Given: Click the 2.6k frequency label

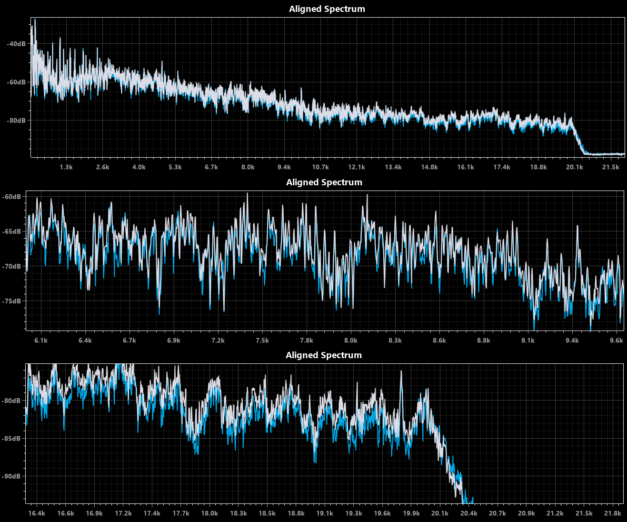Looking at the screenshot, I should 102,167.
